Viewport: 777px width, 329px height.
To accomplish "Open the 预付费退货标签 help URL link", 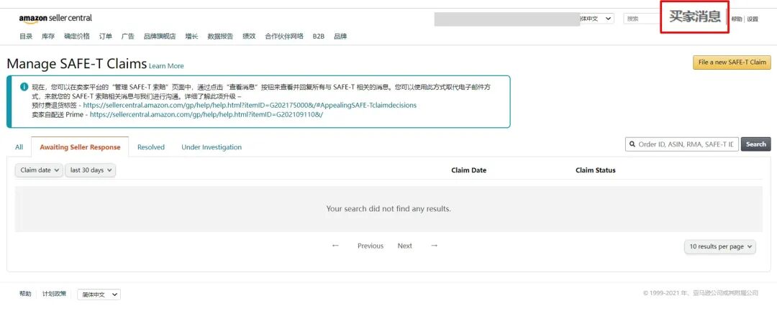I will pos(250,106).
